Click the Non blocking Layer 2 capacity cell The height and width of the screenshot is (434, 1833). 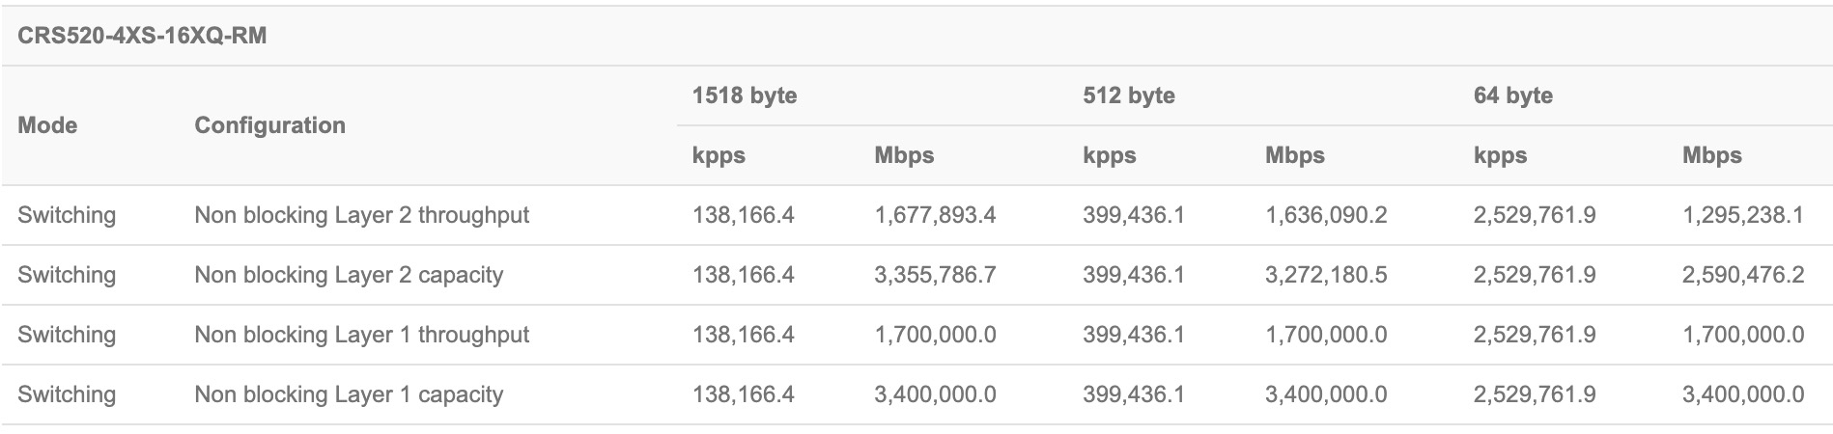click(349, 275)
